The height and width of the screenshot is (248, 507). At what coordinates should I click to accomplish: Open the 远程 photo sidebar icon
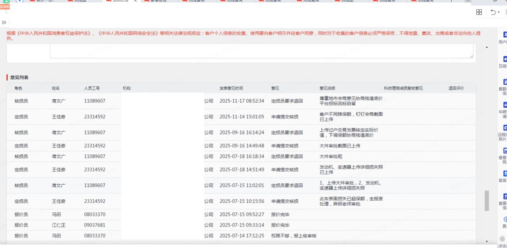pyautogui.click(x=504, y=128)
